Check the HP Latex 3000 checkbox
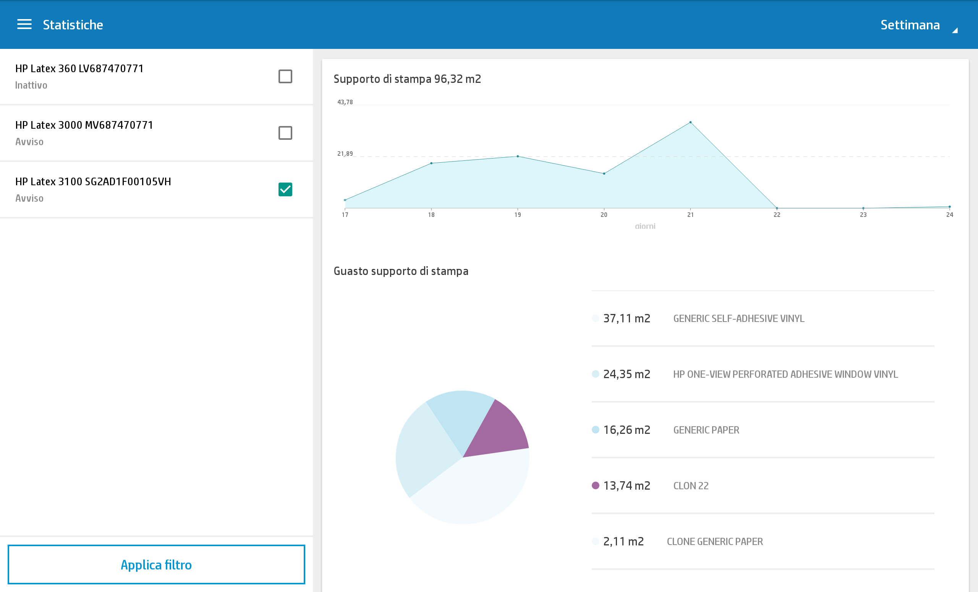The height and width of the screenshot is (592, 978). coord(285,133)
